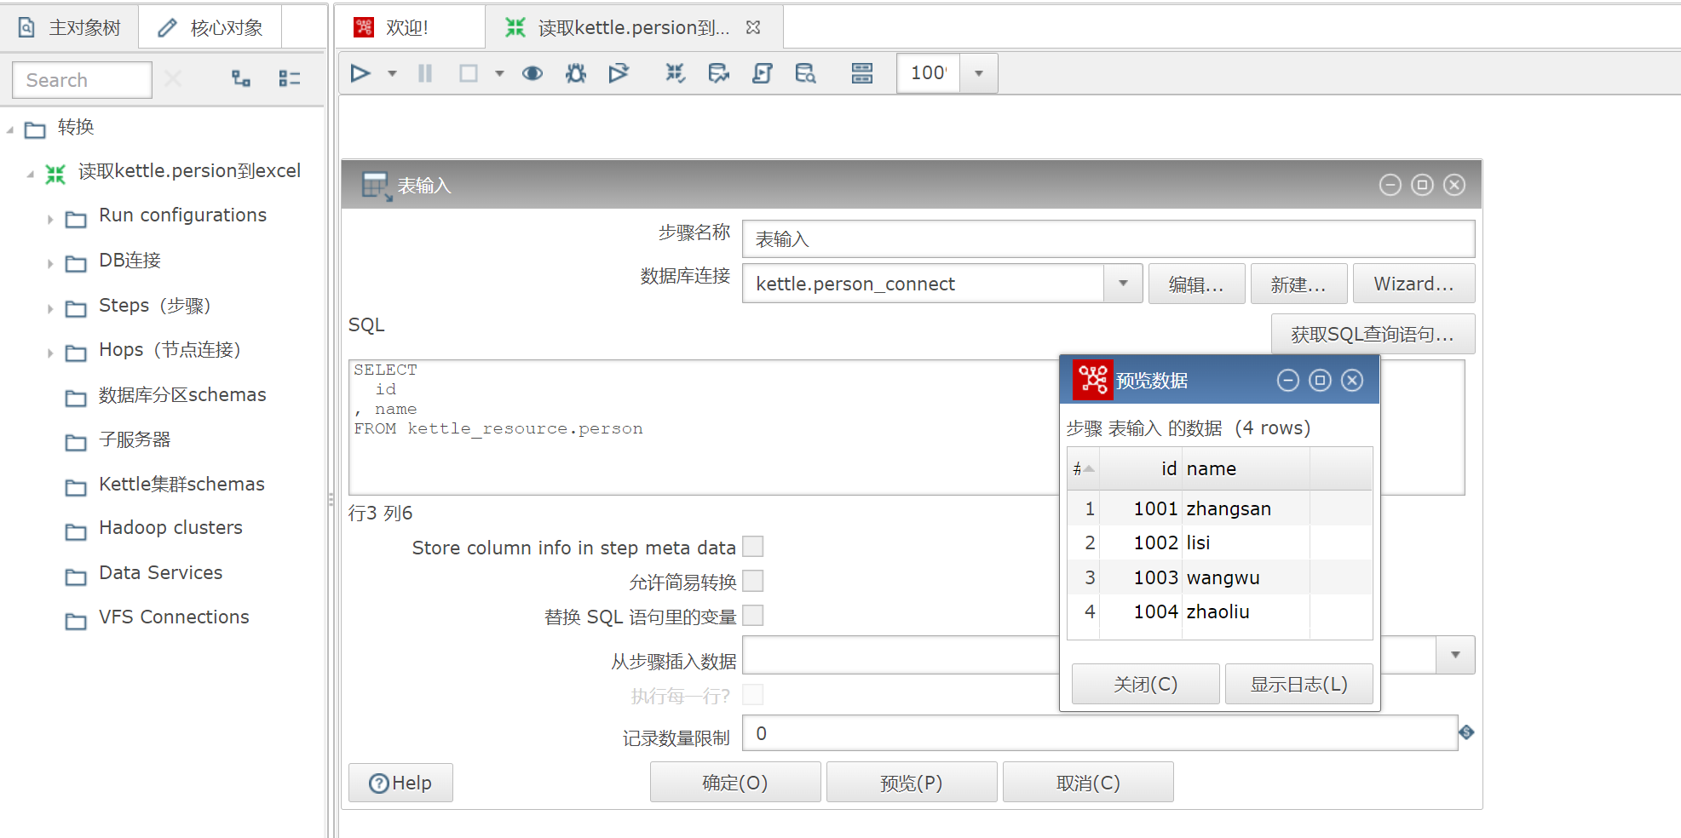
Task: Pause the running transformation
Action: pyautogui.click(x=425, y=73)
